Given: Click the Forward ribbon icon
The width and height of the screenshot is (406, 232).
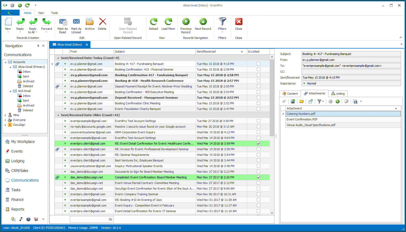Looking at the screenshot, I should (46, 22).
